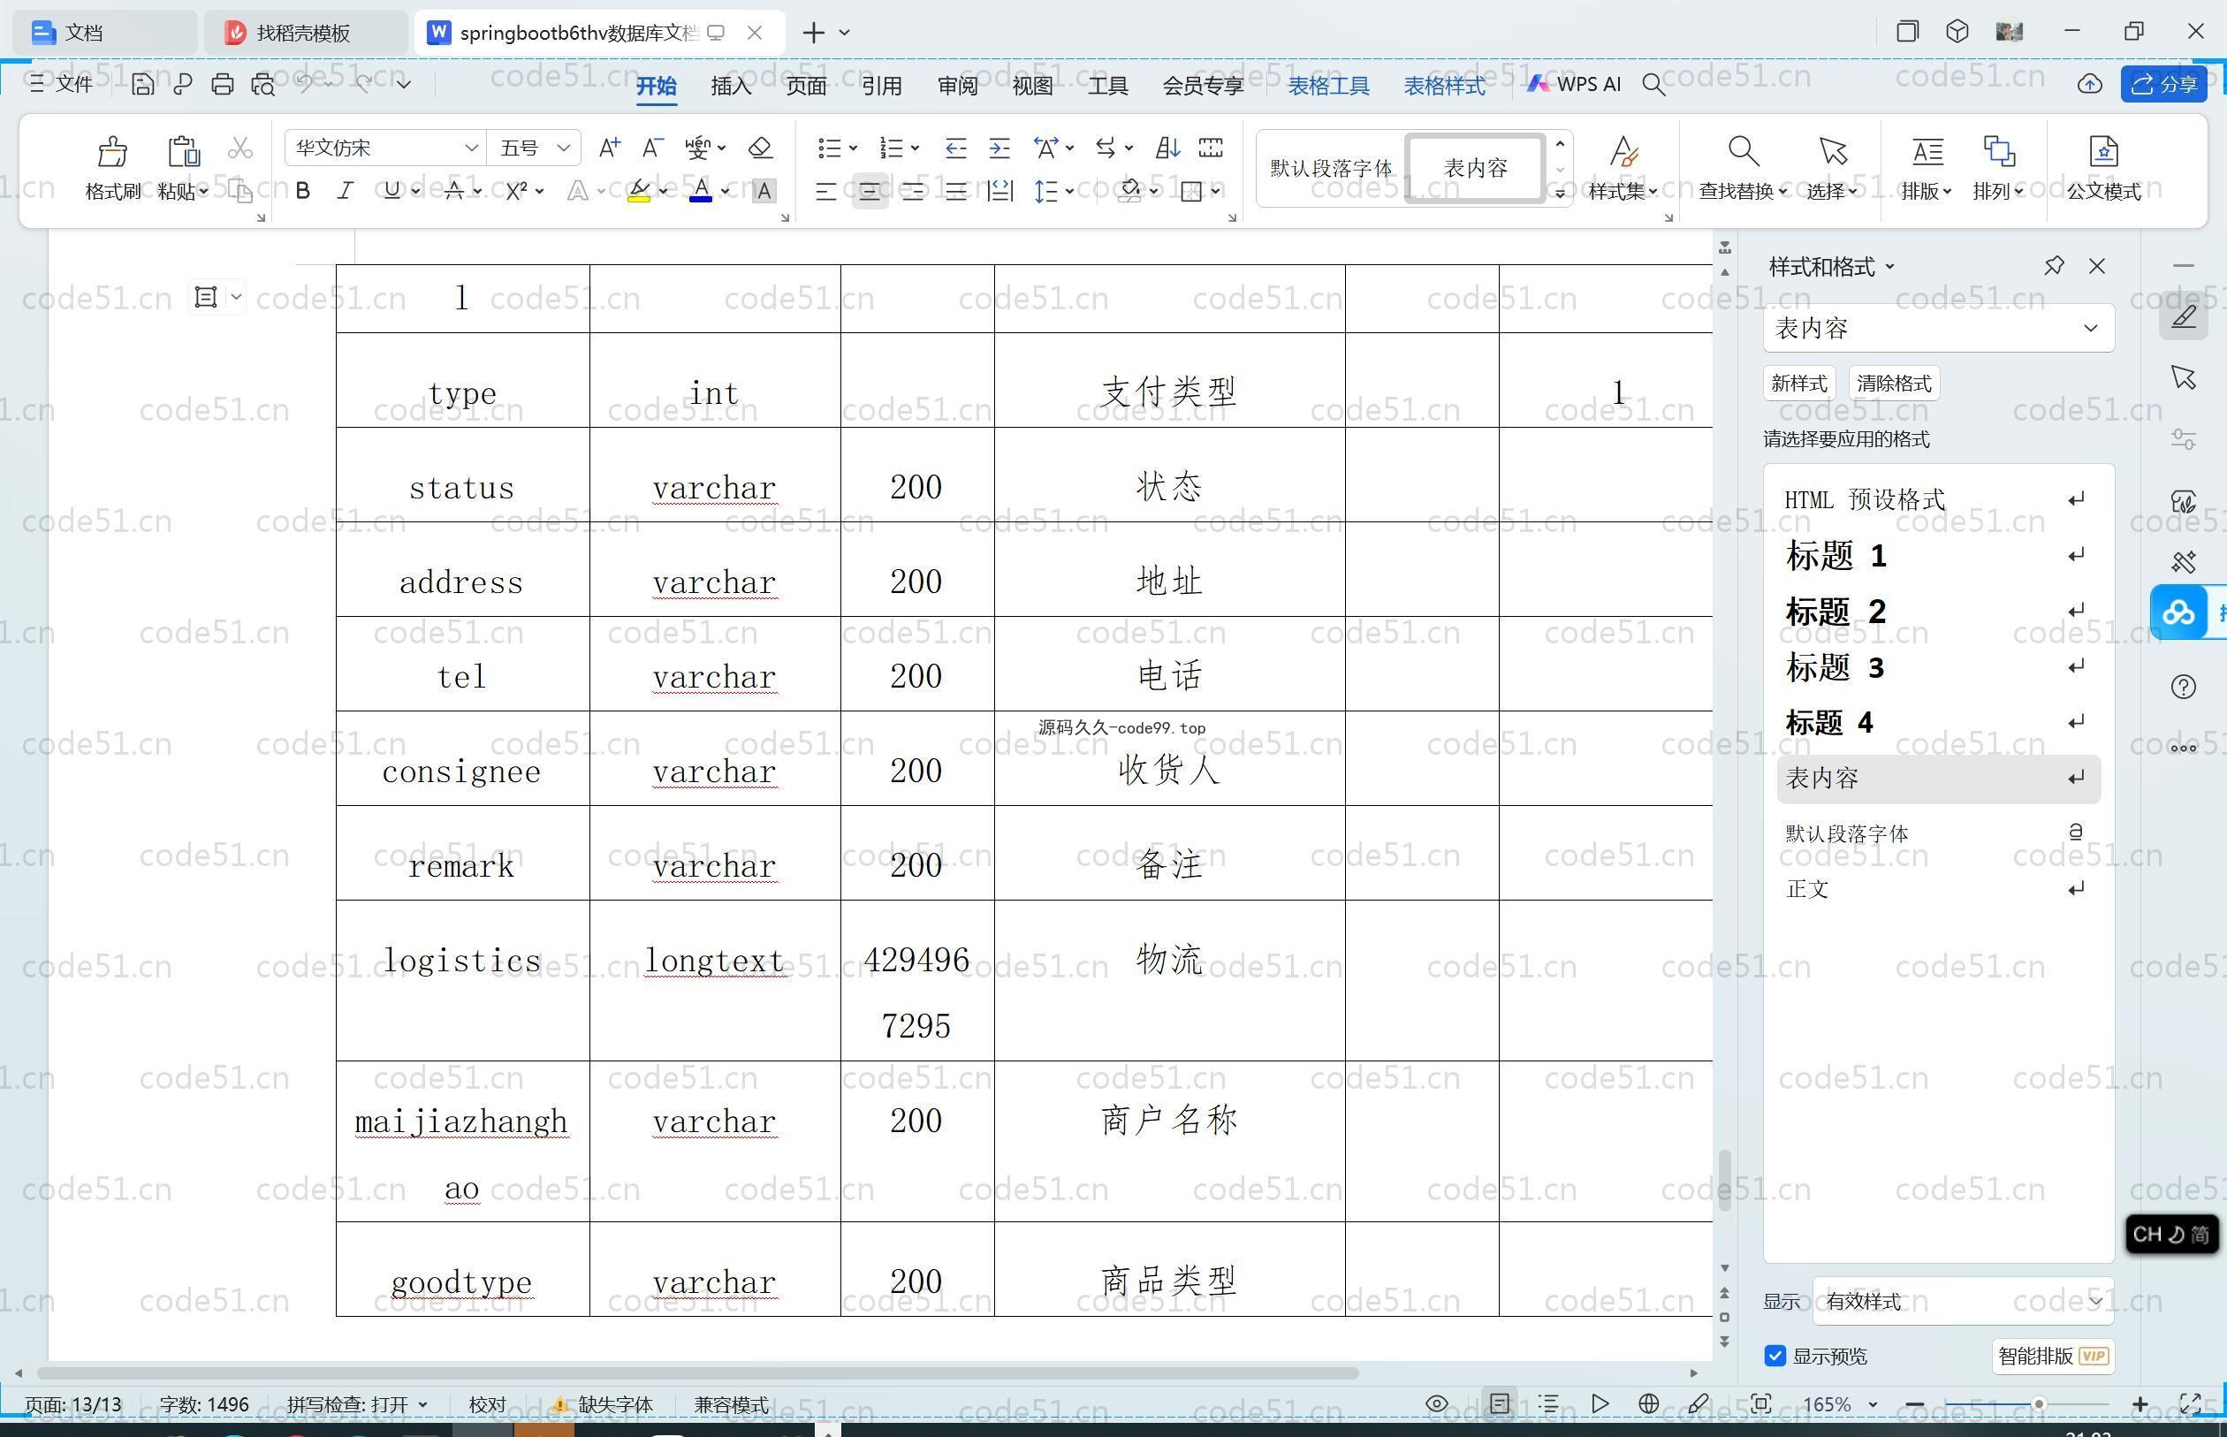This screenshot has height=1437, width=2227.
Task: Toggle justify alignment
Action: pos(955,191)
